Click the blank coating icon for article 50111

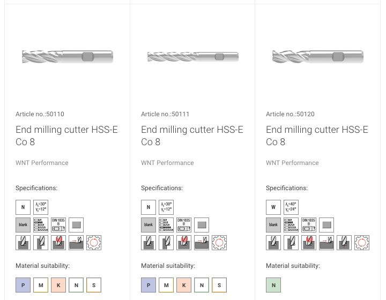pos(149,225)
